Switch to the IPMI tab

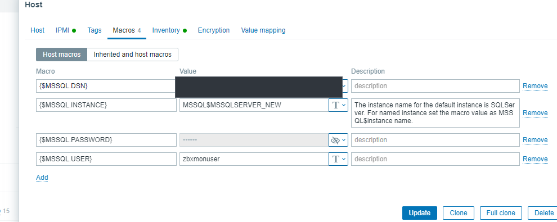66,30
